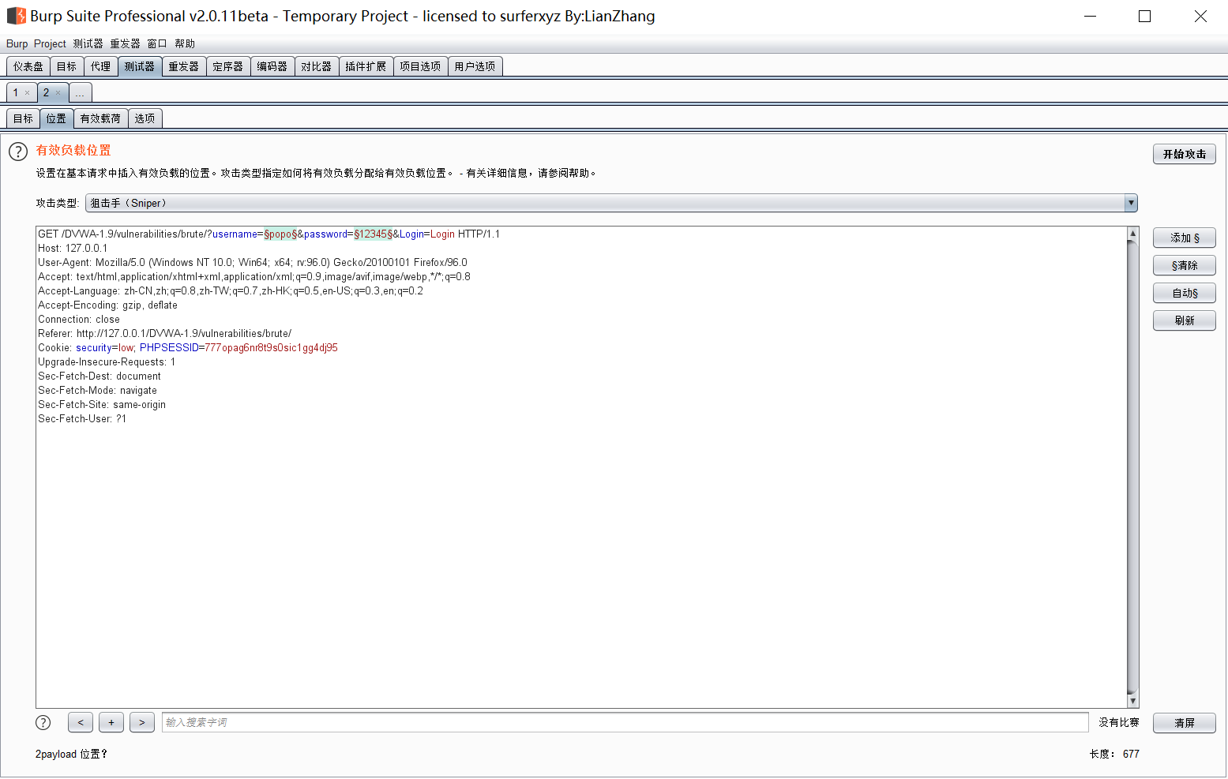The width and height of the screenshot is (1228, 779).
Task: Click the 刷新 button
Action: pos(1185,320)
